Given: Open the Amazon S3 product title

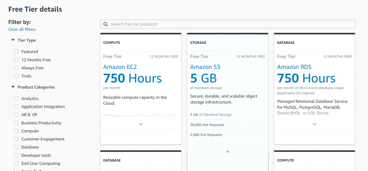Looking at the screenshot, I should tap(205, 67).
